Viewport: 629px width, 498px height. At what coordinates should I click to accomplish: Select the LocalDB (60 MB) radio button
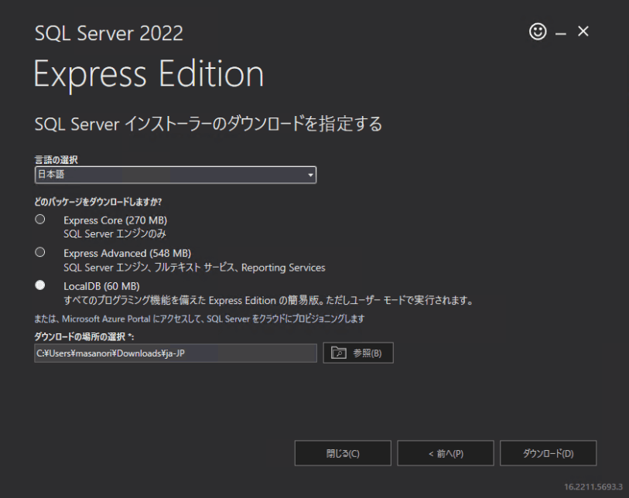tap(39, 285)
